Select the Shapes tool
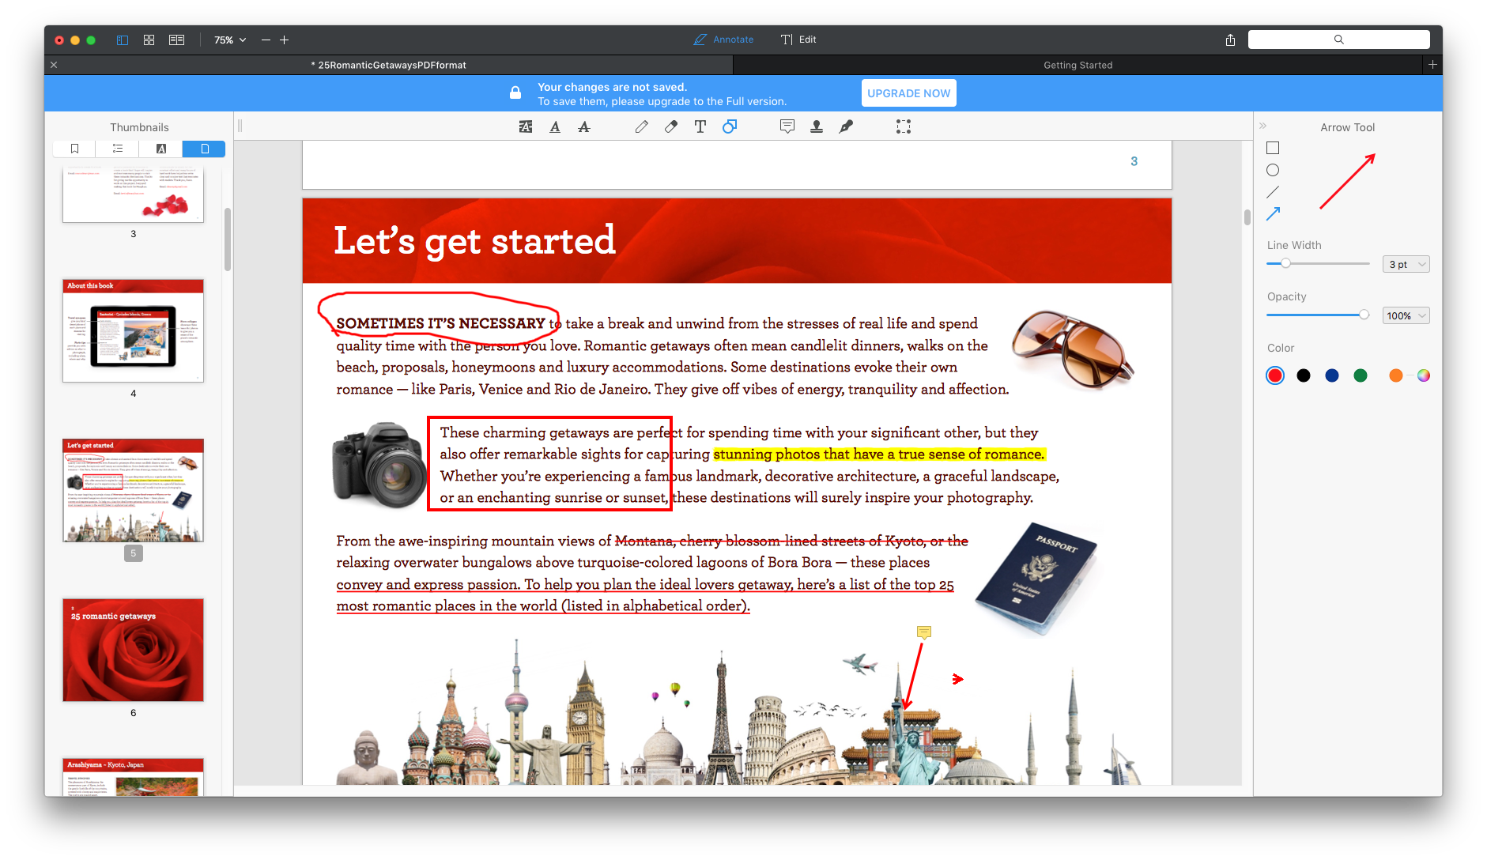The height and width of the screenshot is (860, 1487). pyautogui.click(x=729, y=126)
